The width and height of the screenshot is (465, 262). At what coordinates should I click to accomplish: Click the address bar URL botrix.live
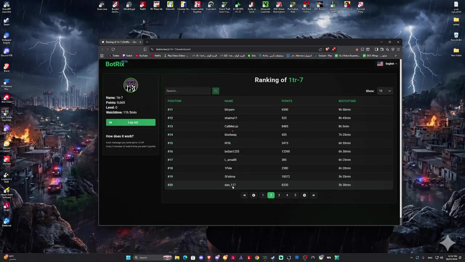[x=173, y=49]
